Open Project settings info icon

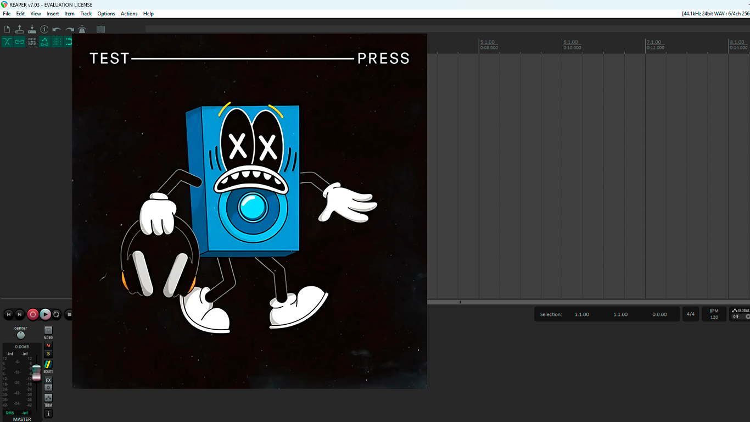44,29
